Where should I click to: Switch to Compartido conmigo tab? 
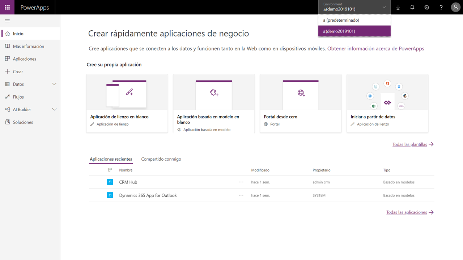(161, 159)
